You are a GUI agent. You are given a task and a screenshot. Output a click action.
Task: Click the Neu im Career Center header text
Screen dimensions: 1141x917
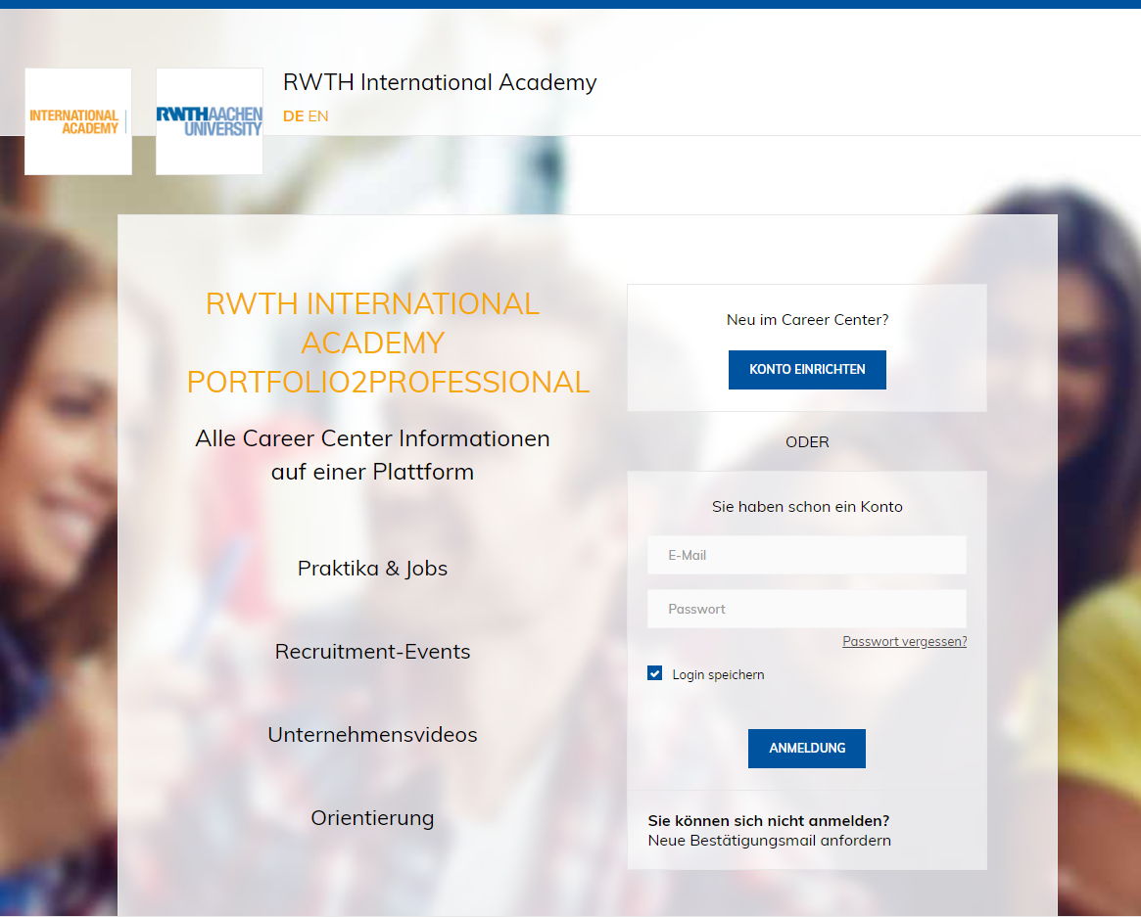tap(806, 319)
